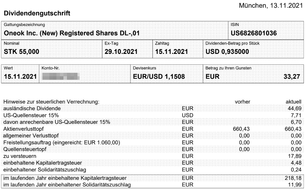This screenshot has width=306, height=190.
Task: Click the dividend amount USD 0,935000
Action: 227,52
